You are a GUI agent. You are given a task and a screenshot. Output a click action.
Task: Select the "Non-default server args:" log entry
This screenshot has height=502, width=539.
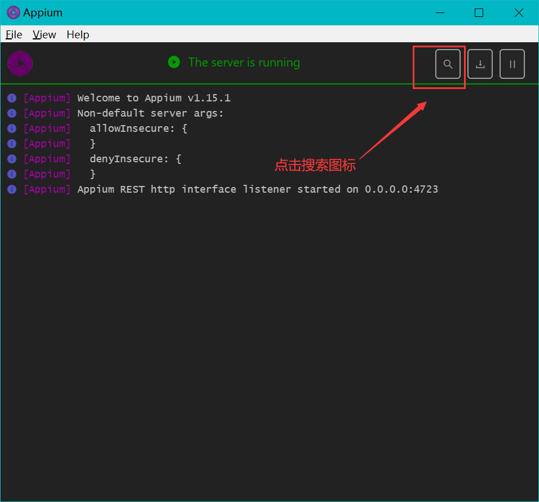tap(150, 113)
